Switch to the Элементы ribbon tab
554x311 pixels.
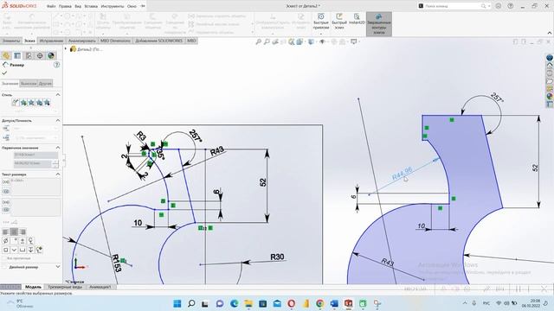pyautogui.click(x=11, y=41)
